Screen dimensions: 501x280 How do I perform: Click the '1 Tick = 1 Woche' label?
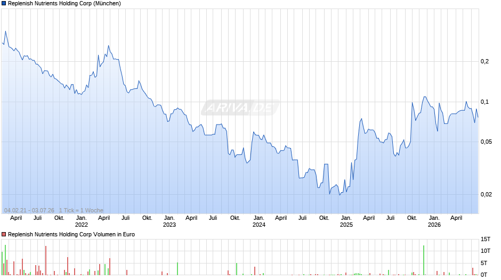point(81,210)
